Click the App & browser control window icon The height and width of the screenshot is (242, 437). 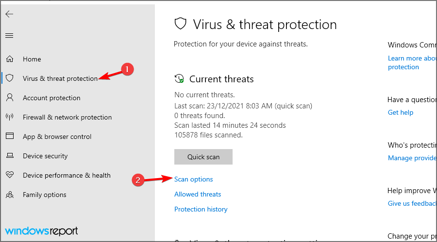pyautogui.click(x=10, y=136)
